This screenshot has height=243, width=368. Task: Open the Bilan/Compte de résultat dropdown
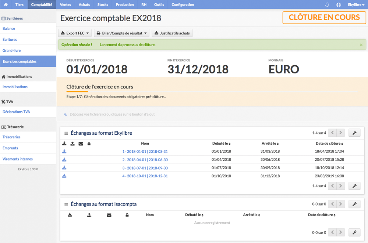[121, 33]
